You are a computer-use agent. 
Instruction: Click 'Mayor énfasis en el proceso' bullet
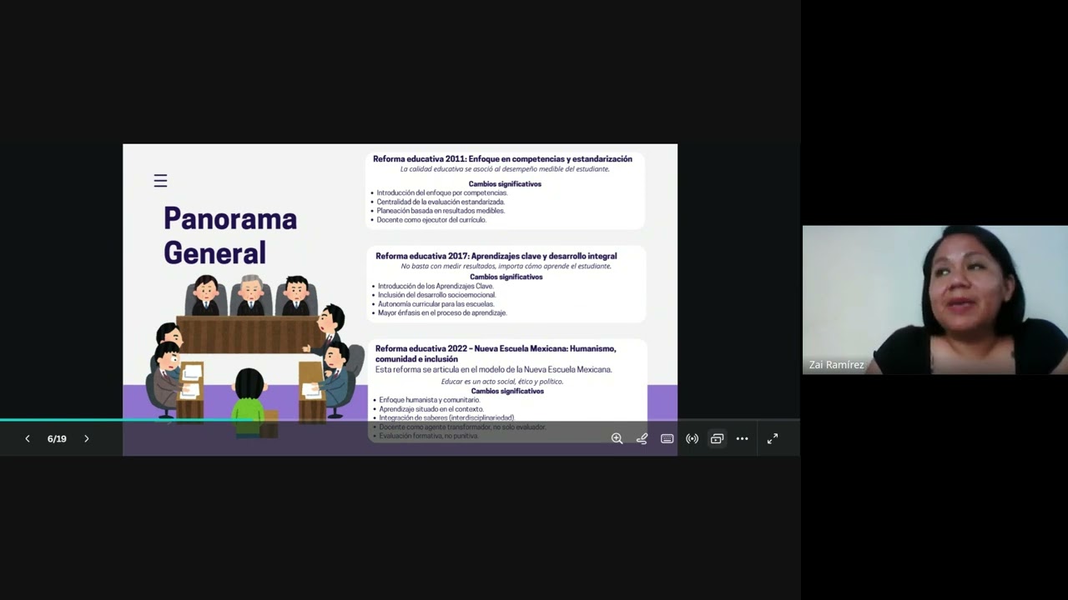pyautogui.click(x=441, y=313)
